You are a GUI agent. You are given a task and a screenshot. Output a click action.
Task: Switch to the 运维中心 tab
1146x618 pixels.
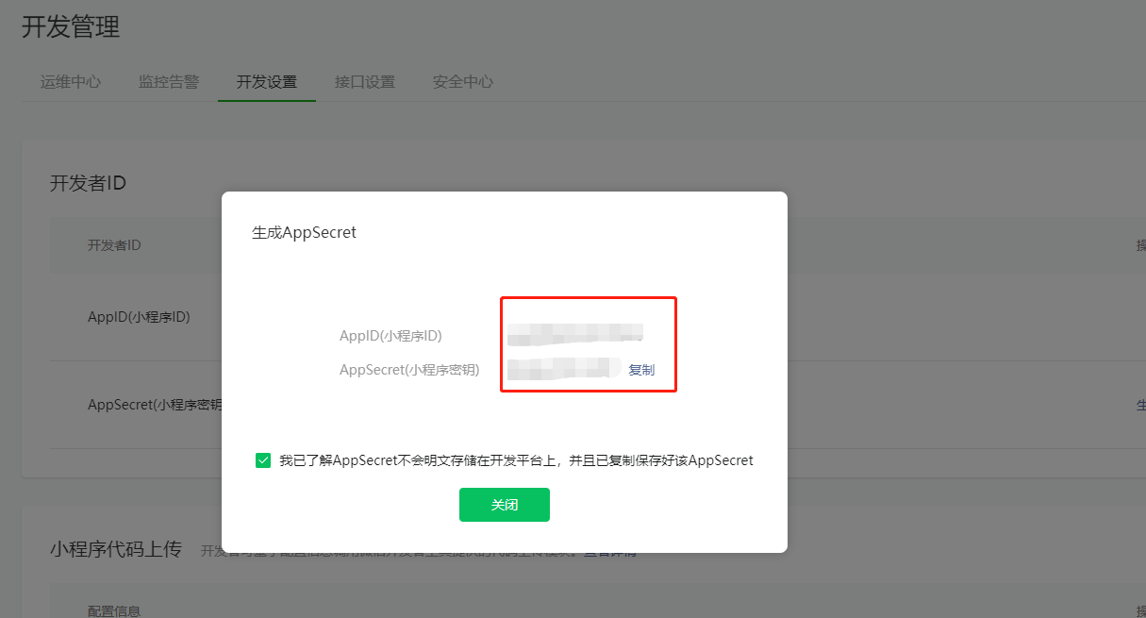click(71, 82)
